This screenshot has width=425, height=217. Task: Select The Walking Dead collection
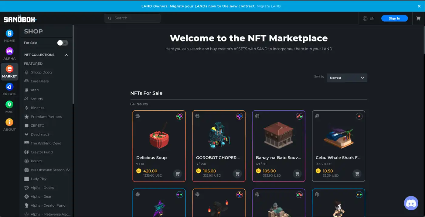46,143
